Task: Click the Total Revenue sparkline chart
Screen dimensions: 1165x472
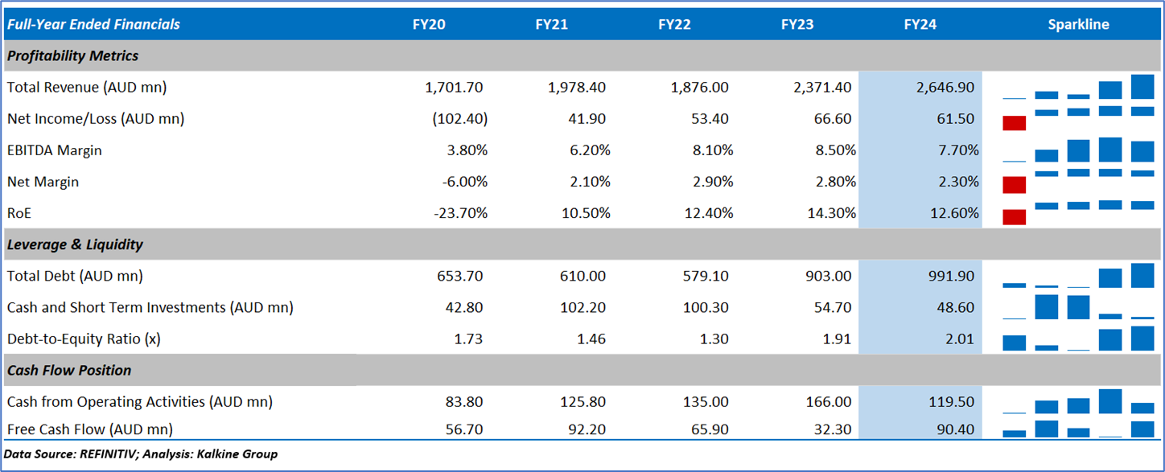Action: click(x=1078, y=87)
